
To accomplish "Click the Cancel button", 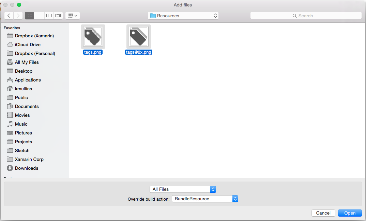I will click(323, 213).
